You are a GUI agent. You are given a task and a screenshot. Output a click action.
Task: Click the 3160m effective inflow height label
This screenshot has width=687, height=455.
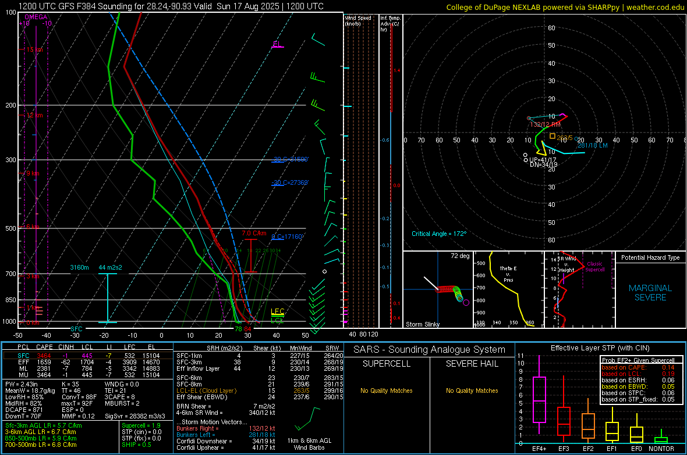click(x=79, y=267)
